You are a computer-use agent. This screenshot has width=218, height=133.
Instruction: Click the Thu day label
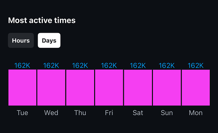click(80, 113)
